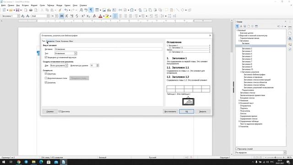Open the Navigator compass sidebar icon

(290, 49)
